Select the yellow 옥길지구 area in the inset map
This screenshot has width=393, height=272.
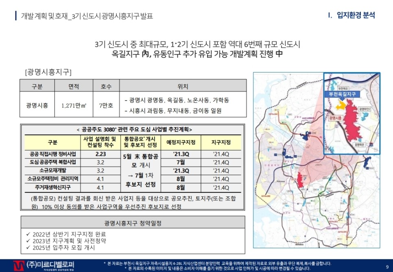pos(341,105)
